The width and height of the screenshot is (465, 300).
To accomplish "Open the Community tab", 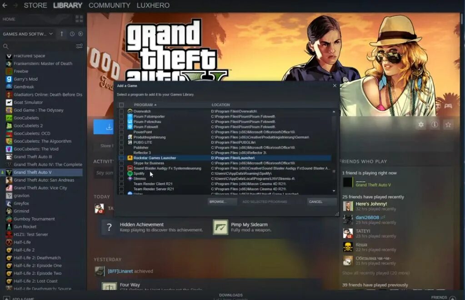I will (x=110, y=5).
